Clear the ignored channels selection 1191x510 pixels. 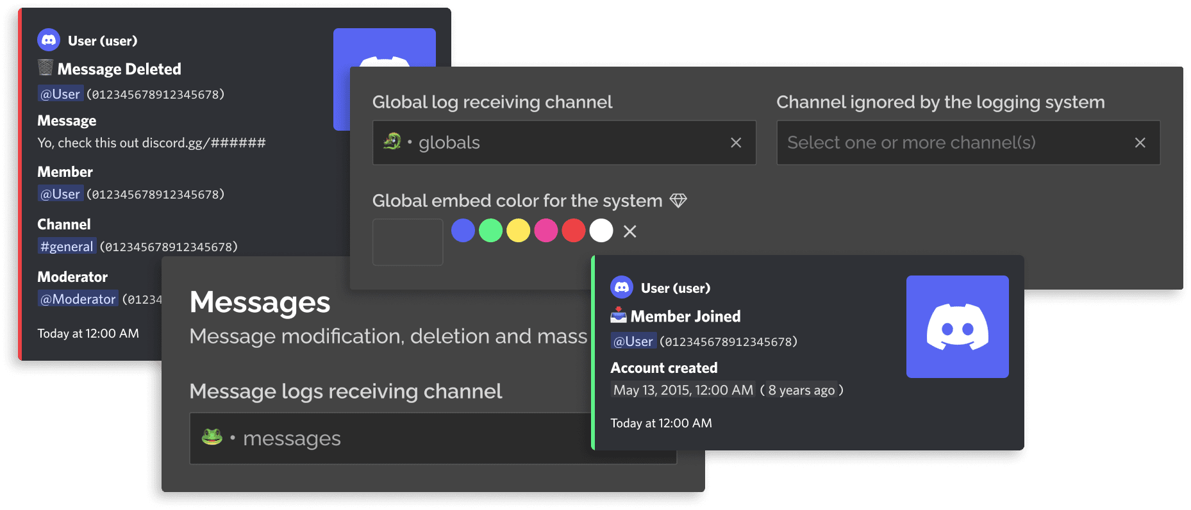click(x=1140, y=143)
